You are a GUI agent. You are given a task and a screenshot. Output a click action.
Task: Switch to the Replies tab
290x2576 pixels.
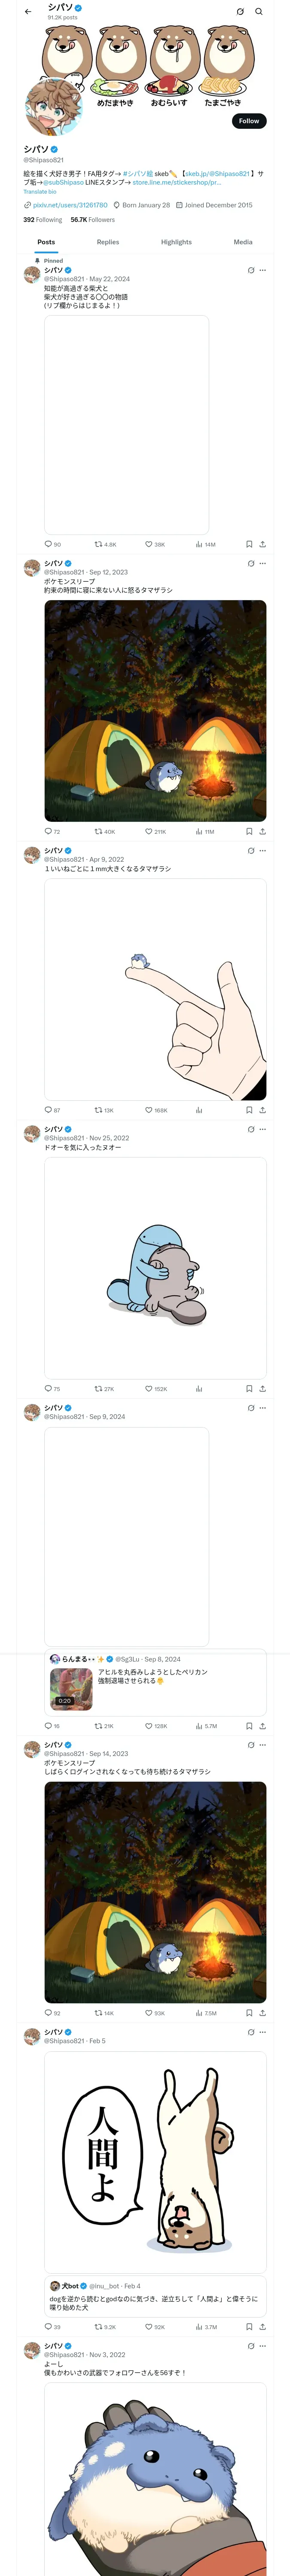tap(108, 242)
